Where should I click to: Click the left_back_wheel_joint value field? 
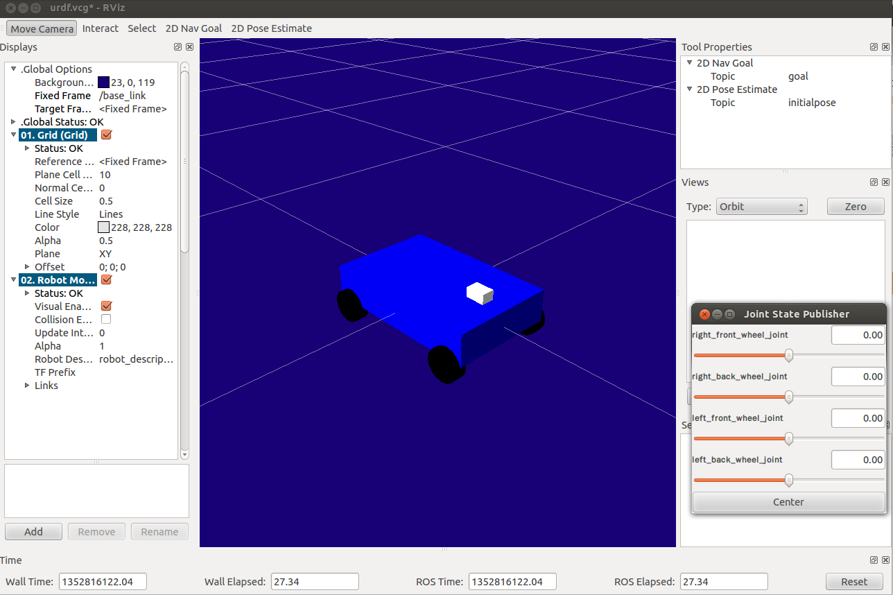[x=858, y=460]
